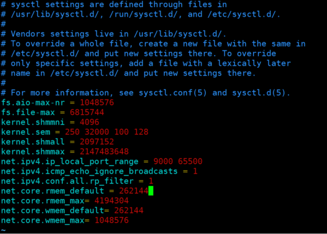Place cursor on kernel.shmall value 2097152
Viewport: 327px width, 234px height.
(x=97, y=142)
